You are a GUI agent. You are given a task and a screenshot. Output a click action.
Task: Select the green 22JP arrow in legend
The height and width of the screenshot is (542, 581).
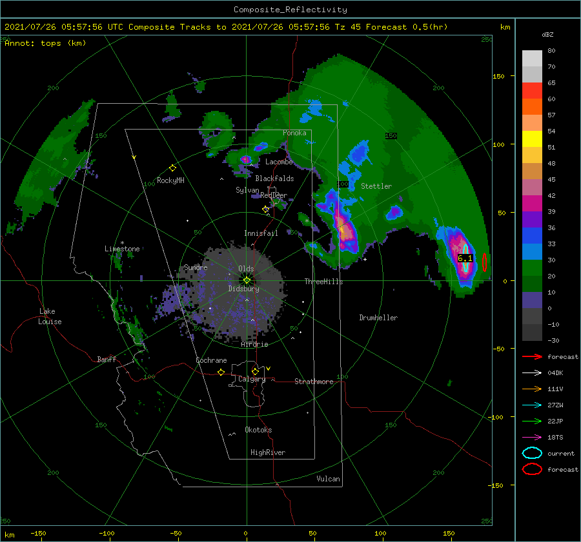[x=532, y=421]
